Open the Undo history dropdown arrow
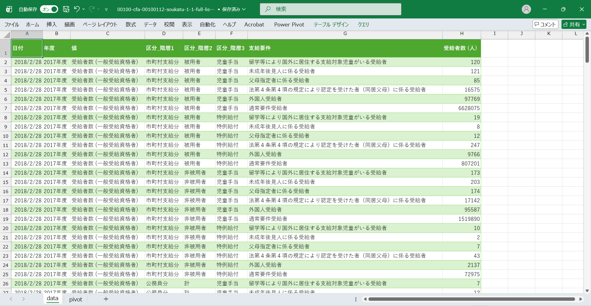This screenshot has width=591, height=306. 84,9
